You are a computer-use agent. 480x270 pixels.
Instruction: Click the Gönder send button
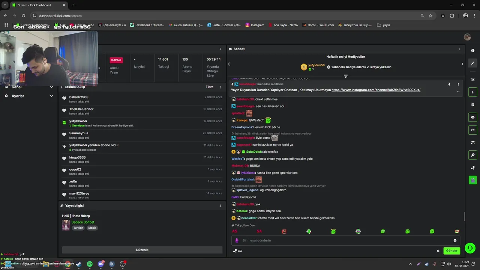[x=451, y=251]
